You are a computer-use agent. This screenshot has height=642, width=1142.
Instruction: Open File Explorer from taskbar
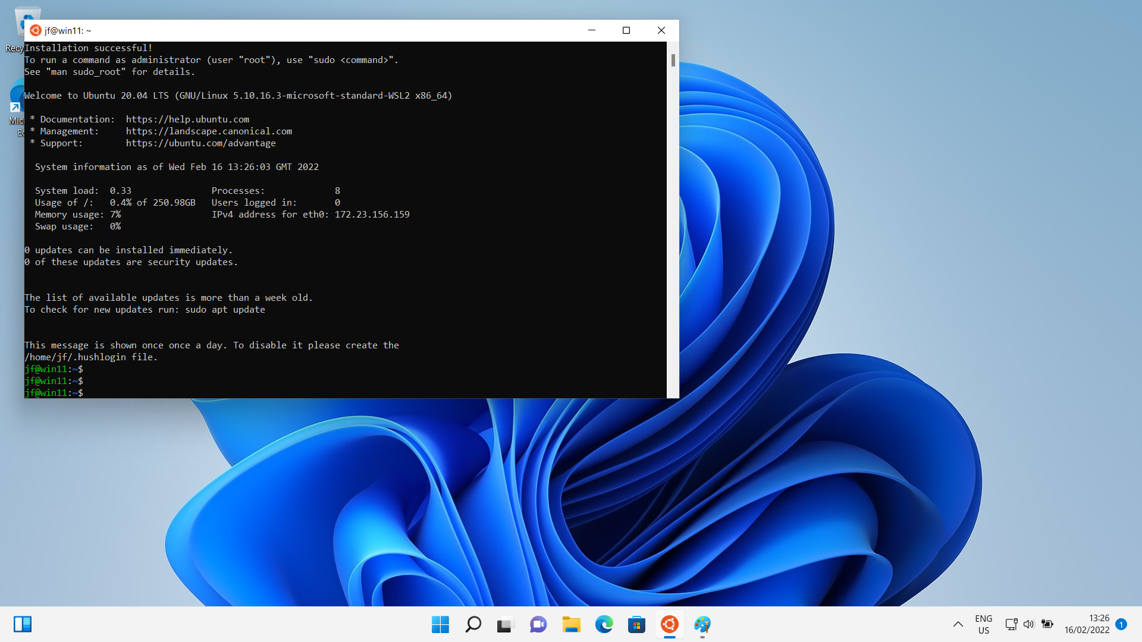coord(571,624)
